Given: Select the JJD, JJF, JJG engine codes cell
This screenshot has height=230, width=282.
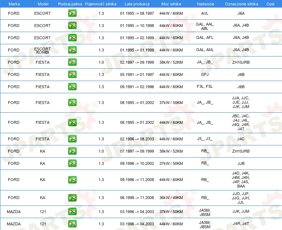Looking at the screenshot, I should 241,198.
